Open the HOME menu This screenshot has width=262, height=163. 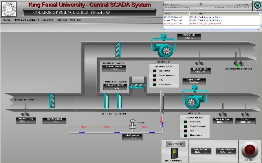(7, 20)
